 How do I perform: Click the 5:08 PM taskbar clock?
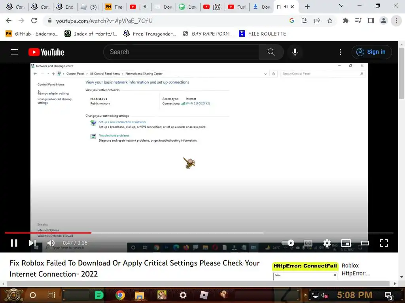[355, 295]
